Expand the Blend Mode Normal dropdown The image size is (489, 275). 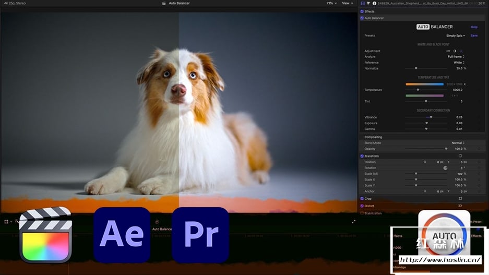click(458, 143)
